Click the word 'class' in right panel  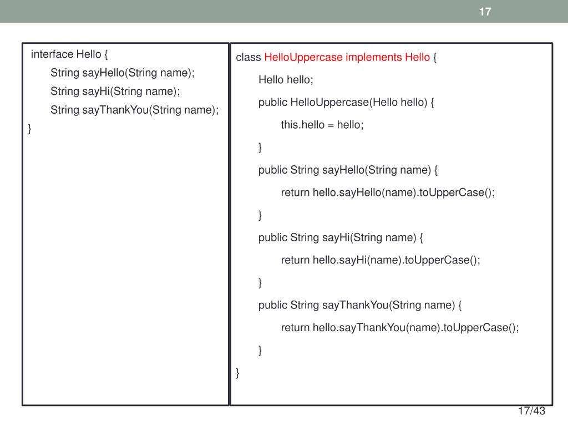[248, 57]
